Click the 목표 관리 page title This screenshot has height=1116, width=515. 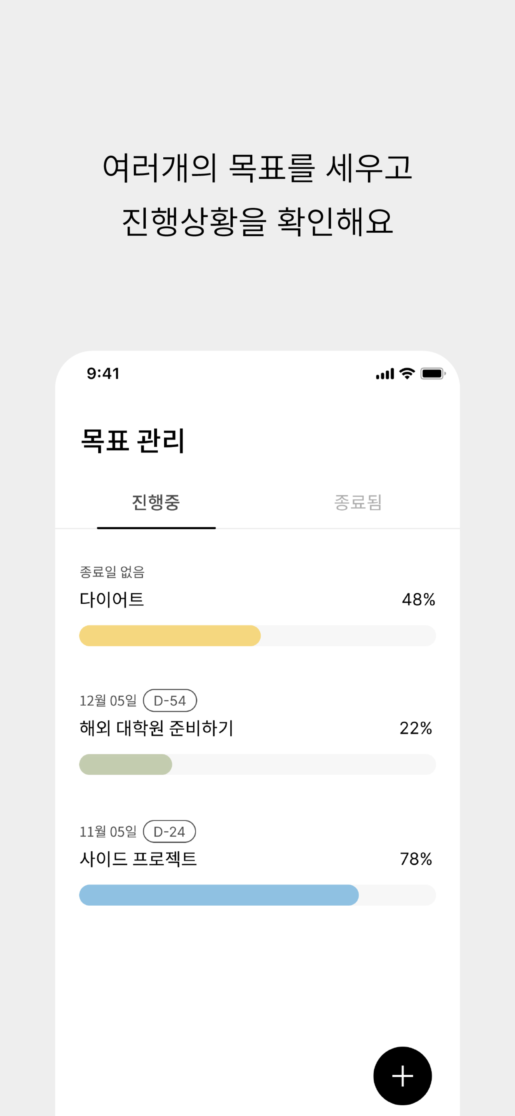(x=133, y=441)
